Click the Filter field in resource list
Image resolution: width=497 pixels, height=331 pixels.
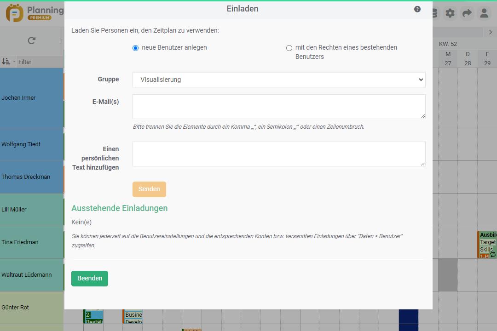tap(39, 62)
